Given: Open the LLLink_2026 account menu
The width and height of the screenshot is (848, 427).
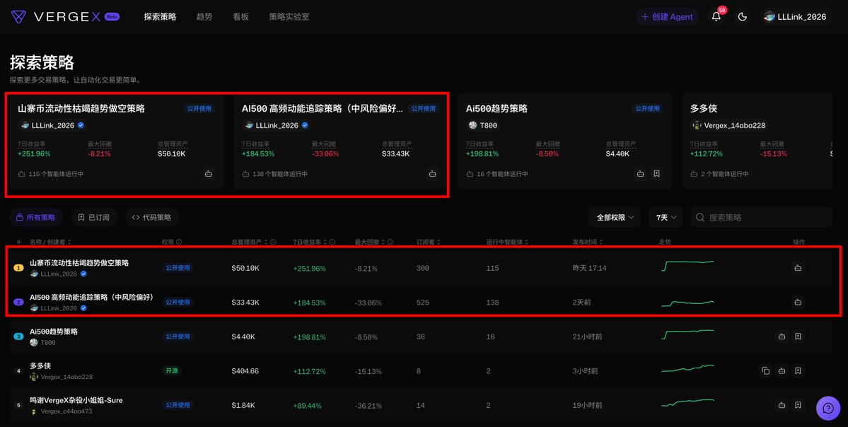Looking at the screenshot, I should [795, 17].
